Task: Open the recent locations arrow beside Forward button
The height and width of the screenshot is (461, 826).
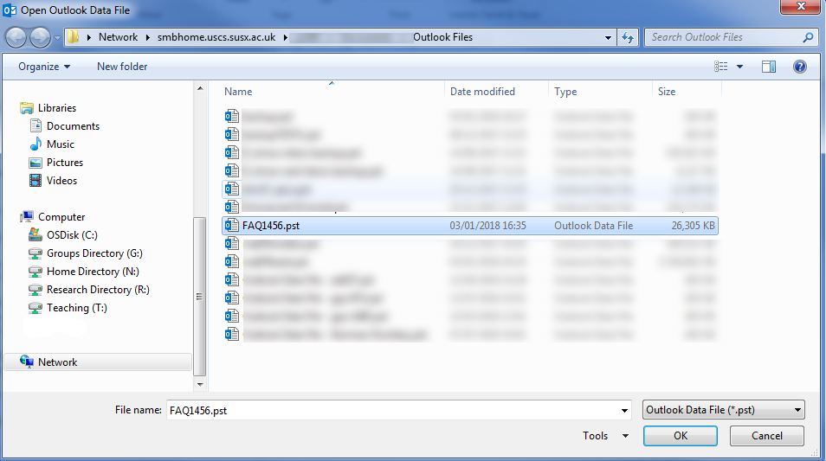Action: [x=57, y=38]
